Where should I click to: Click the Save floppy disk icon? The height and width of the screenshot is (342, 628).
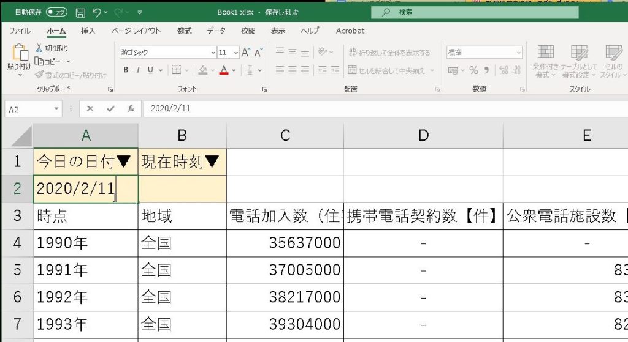coord(80,12)
